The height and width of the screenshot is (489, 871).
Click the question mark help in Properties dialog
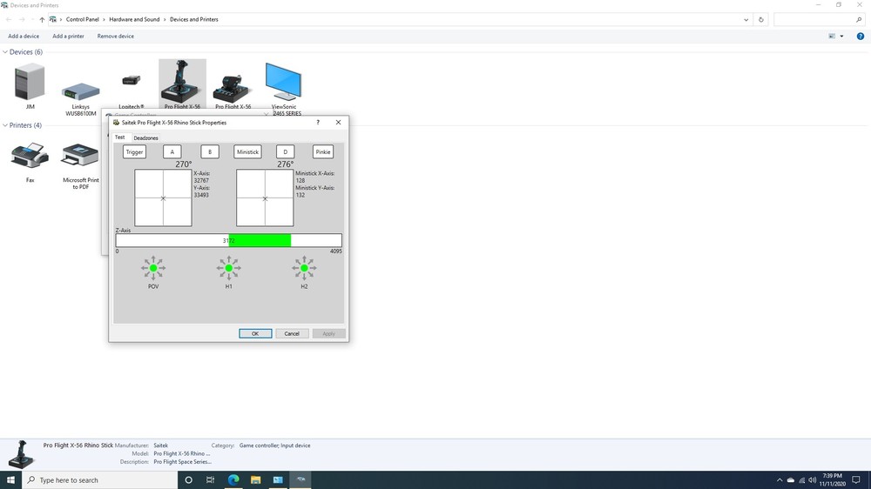318,122
